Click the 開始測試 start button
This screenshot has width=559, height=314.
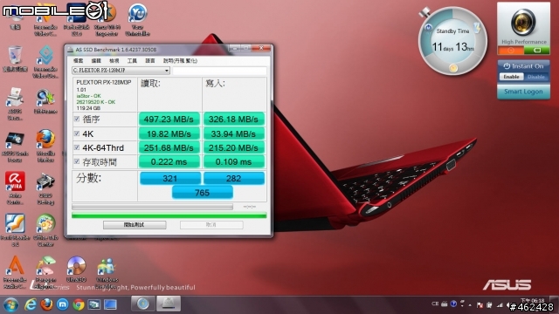tap(135, 225)
